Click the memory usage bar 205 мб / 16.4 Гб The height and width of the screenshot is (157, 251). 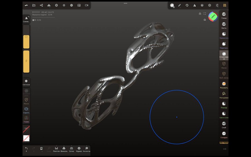43,12
